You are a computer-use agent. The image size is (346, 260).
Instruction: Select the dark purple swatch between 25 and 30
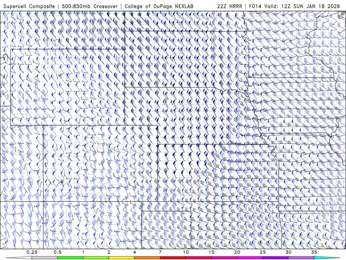pyautogui.click(x=276, y=258)
